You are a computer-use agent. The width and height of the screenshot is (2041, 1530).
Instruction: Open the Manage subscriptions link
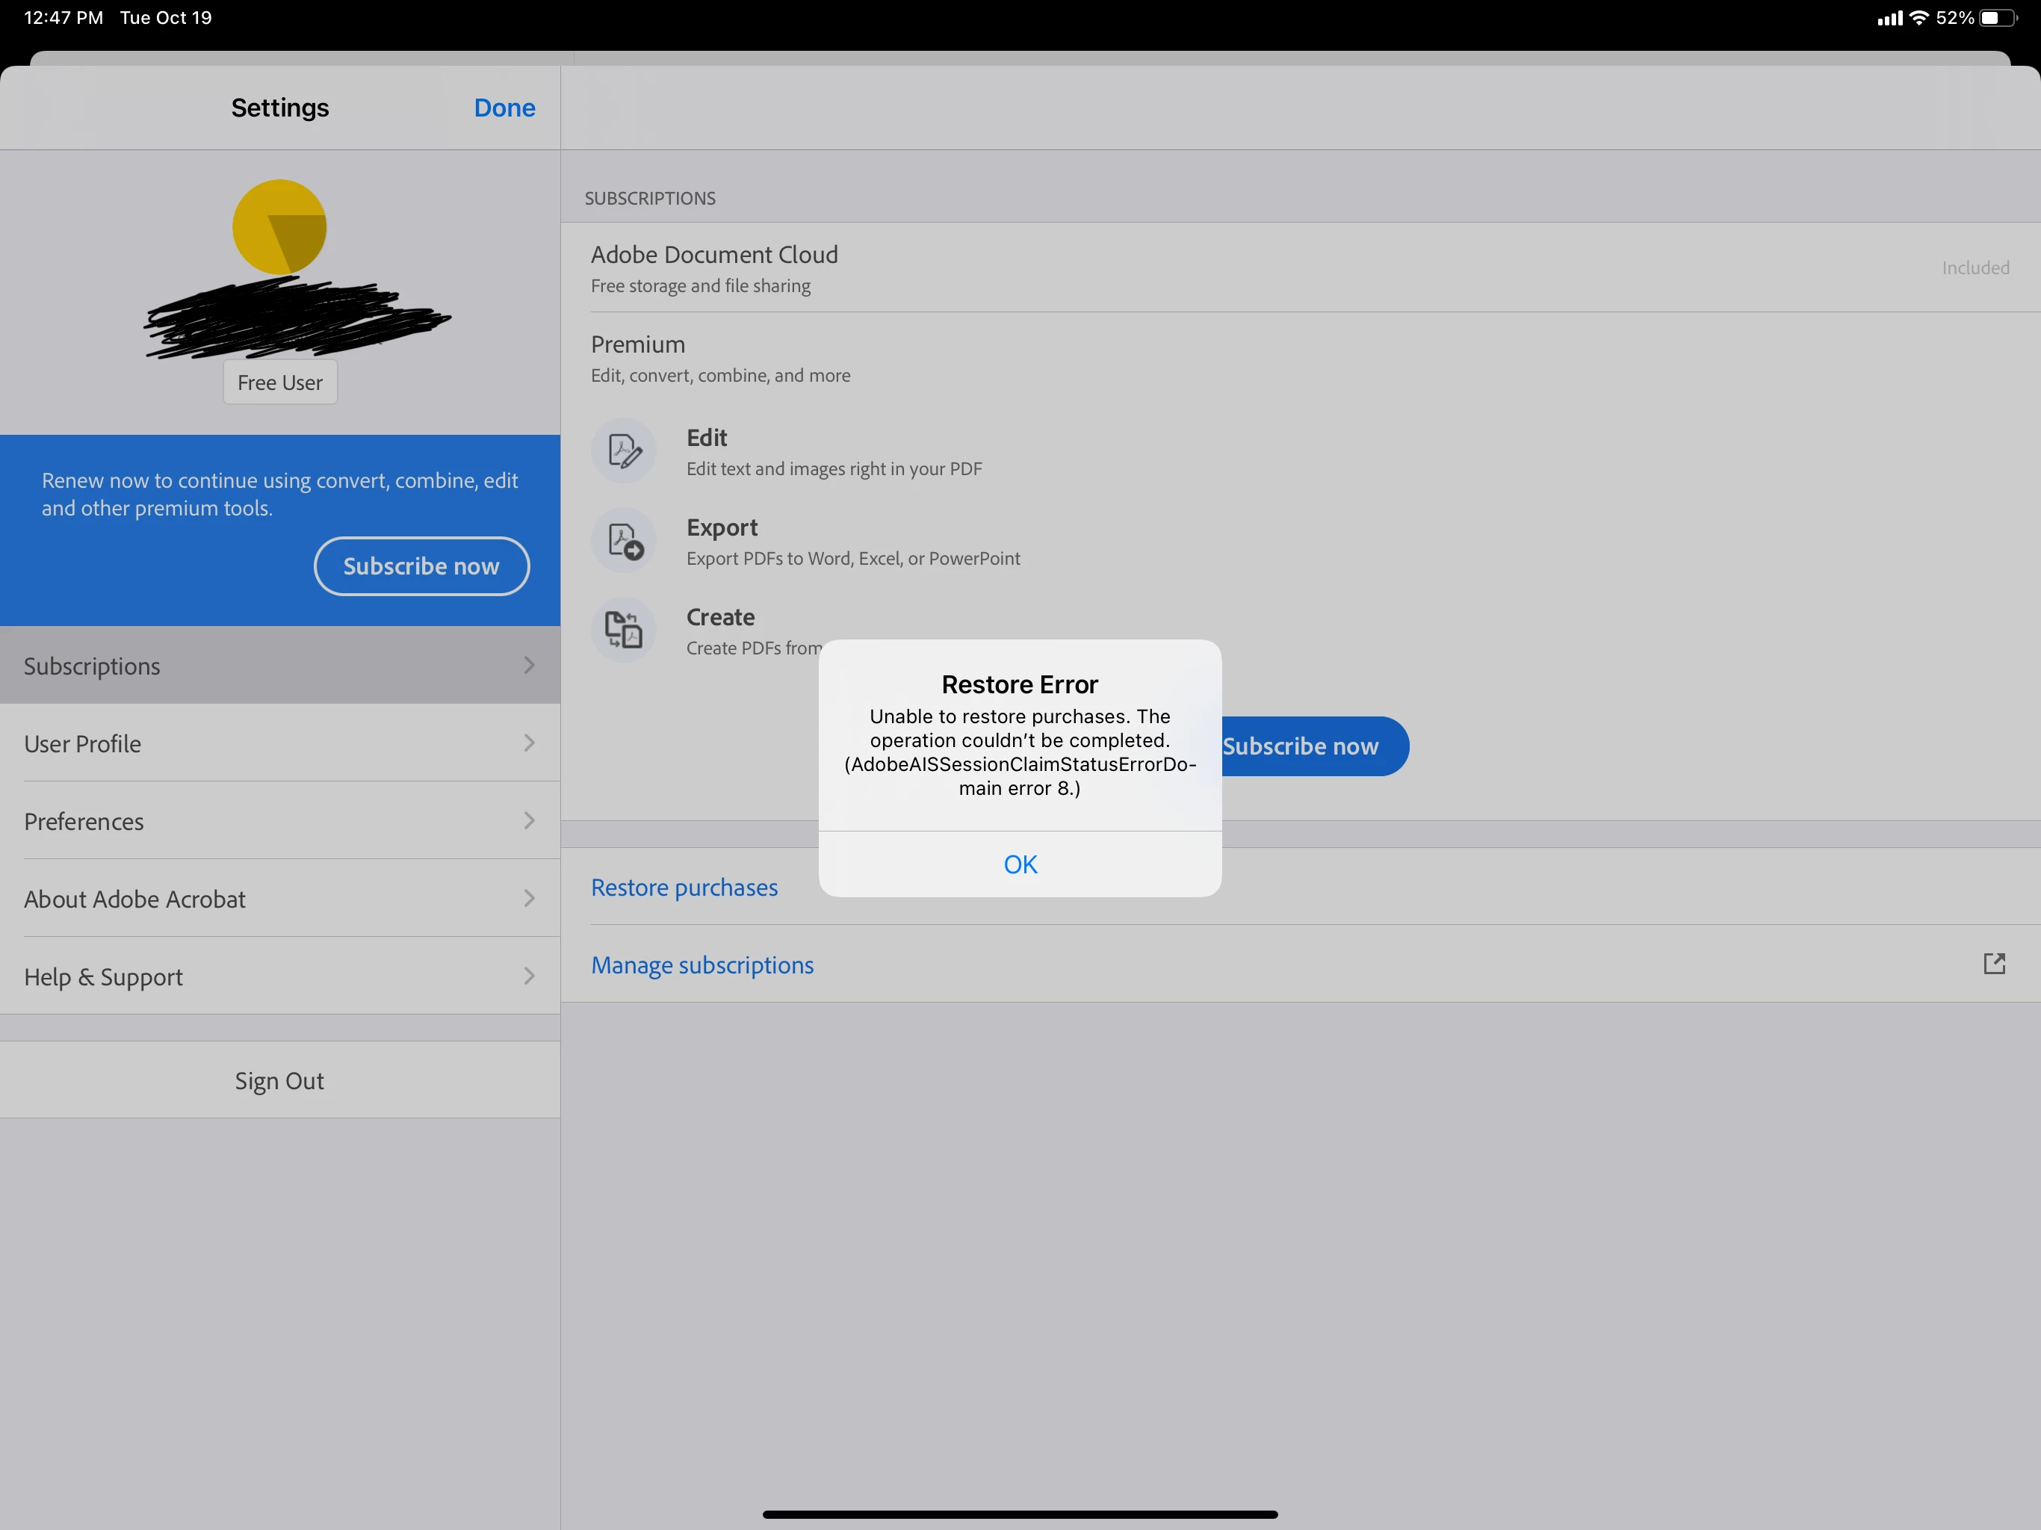click(x=702, y=965)
